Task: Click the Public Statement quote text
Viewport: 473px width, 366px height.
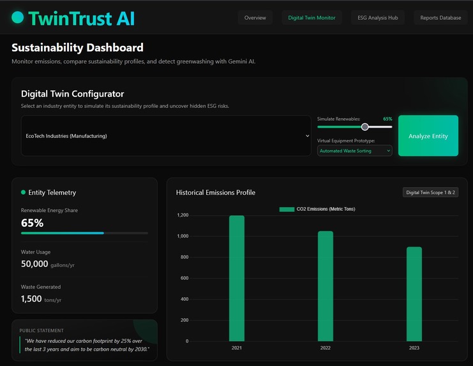Action: 87,345
